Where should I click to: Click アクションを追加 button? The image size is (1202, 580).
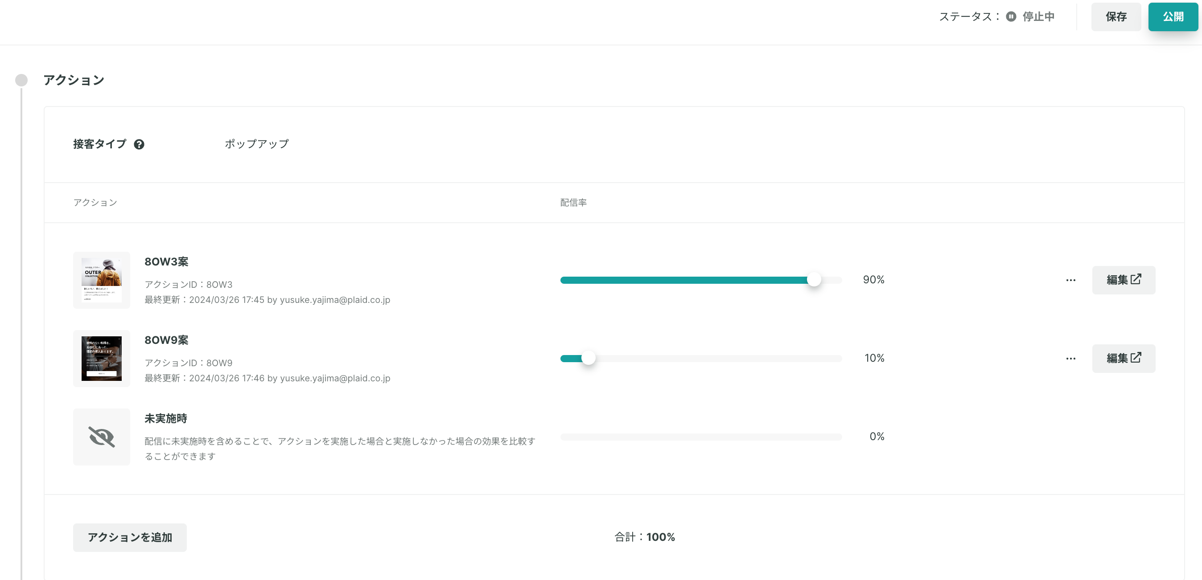[x=130, y=538]
